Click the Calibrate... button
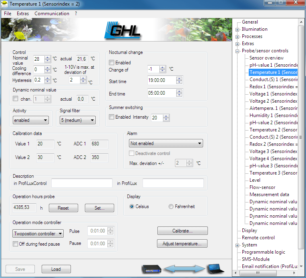 (x=183, y=231)
